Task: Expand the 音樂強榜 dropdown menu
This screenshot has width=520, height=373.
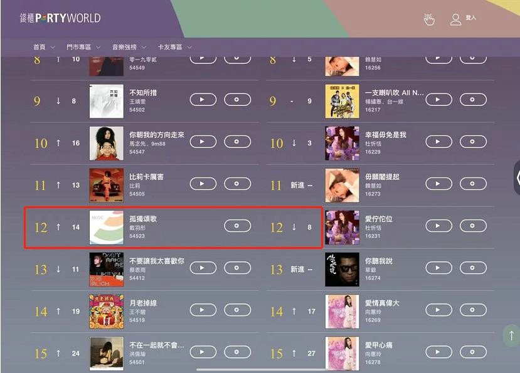Action: coord(129,47)
